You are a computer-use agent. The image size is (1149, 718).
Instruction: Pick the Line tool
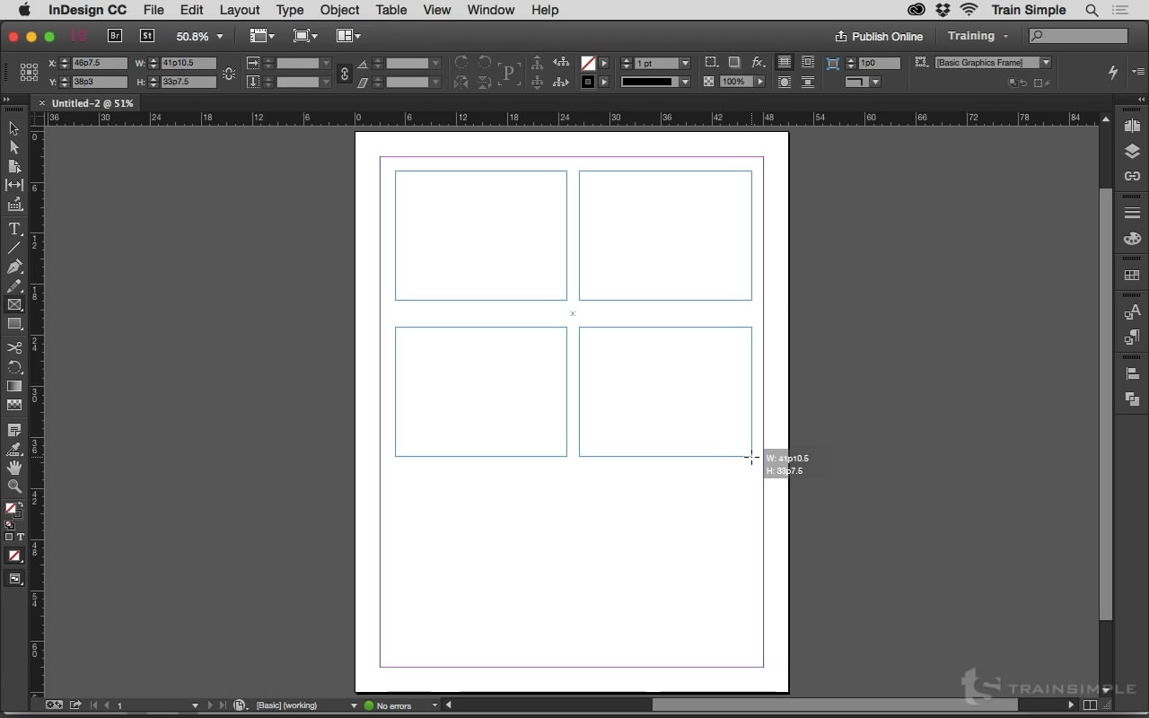(14, 248)
